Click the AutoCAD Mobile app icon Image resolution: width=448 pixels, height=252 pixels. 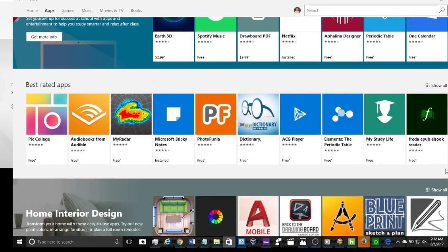pyautogui.click(x=258, y=216)
